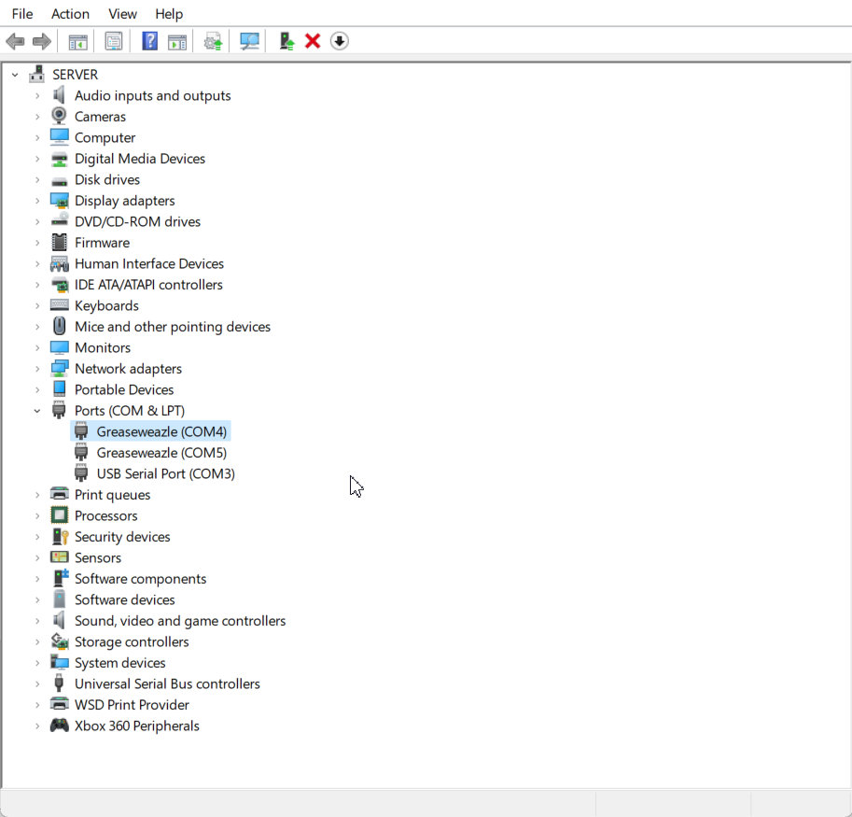Viewport: 852px width, 817px height.
Task: Click the Xbox 360 Peripherals label
Action: pos(137,725)
